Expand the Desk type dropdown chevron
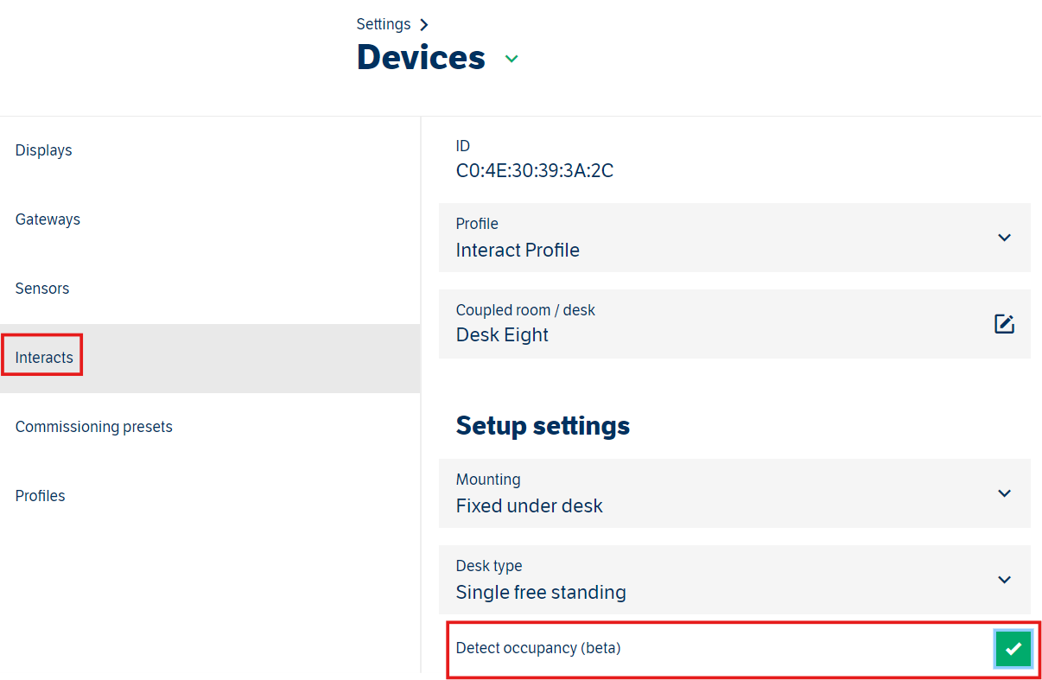This screenshot has height=680, width=1042. pos(1004,580)
